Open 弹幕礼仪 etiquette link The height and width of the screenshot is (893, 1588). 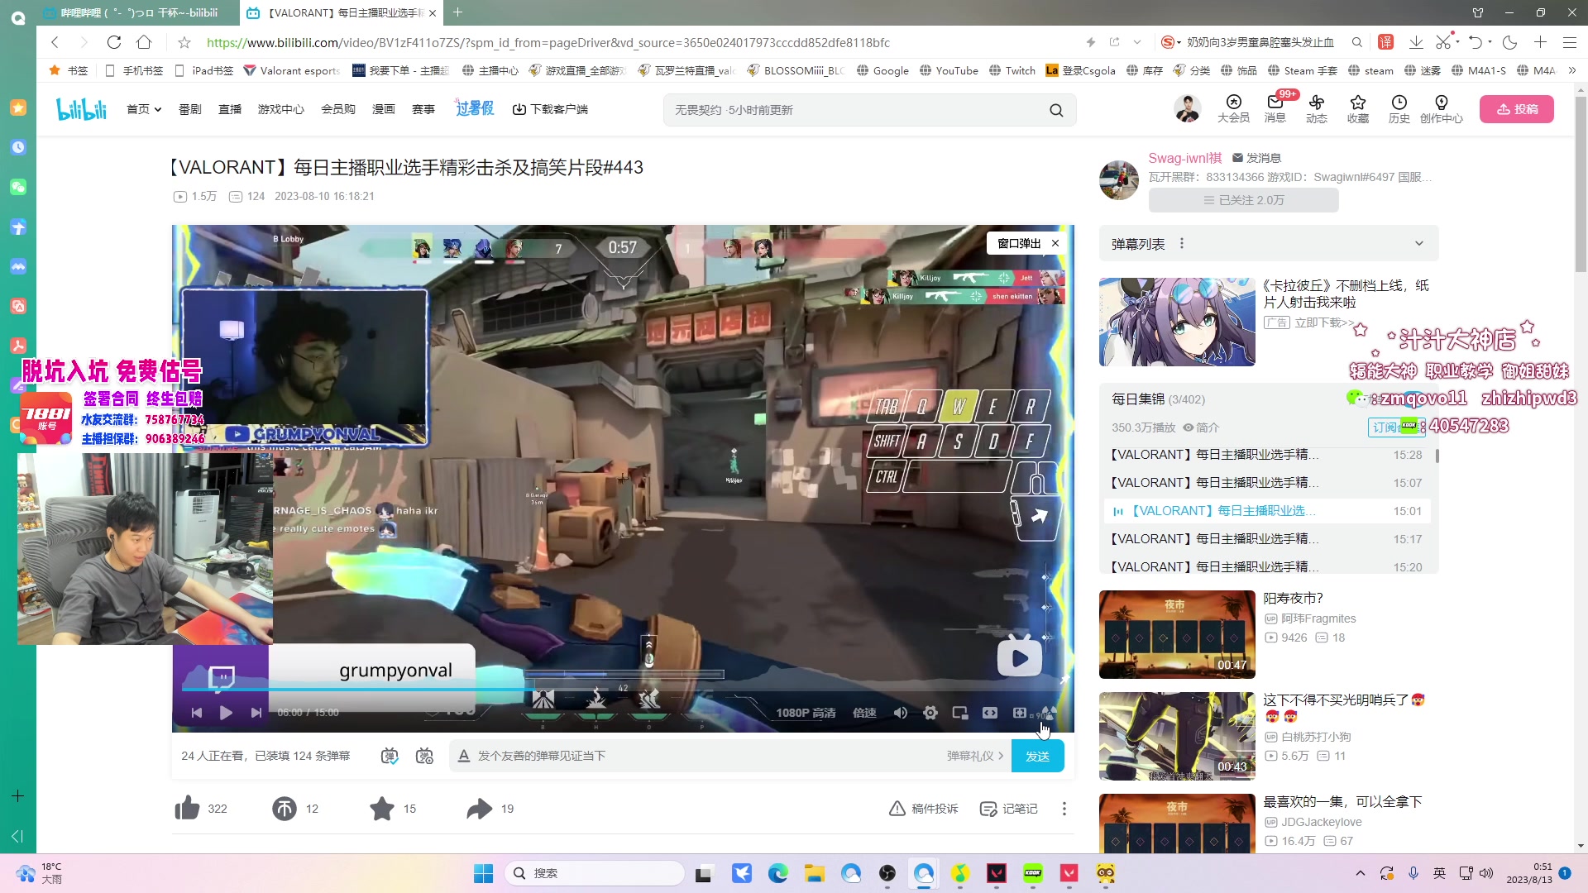(x=974, y=756)
